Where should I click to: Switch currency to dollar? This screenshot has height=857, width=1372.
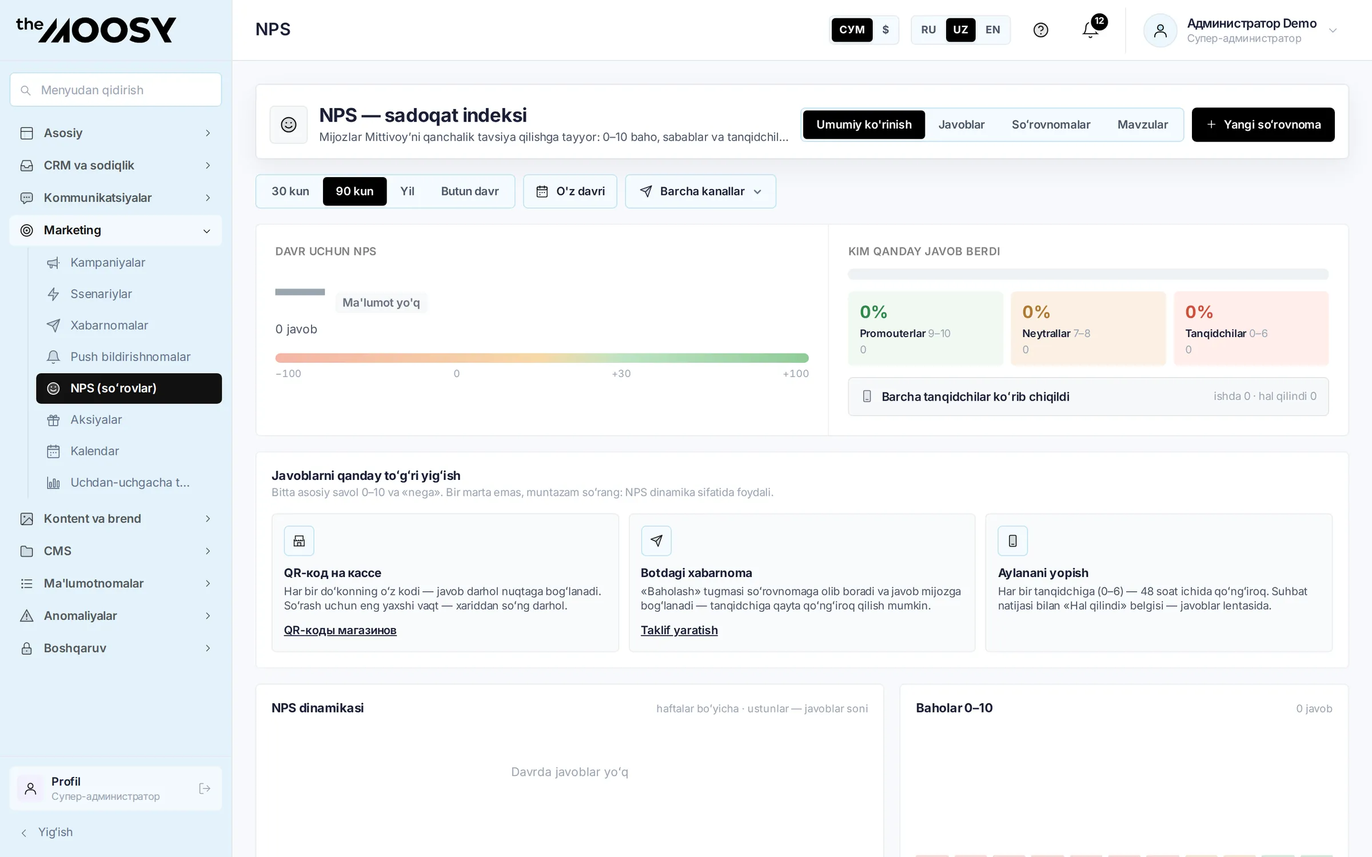[886, 30]
